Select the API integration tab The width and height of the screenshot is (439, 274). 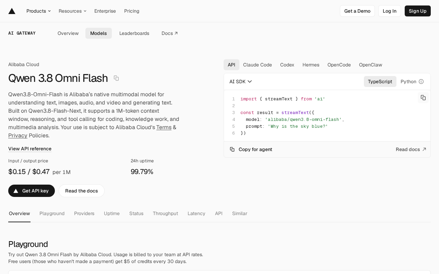click(x=232, y=65)
